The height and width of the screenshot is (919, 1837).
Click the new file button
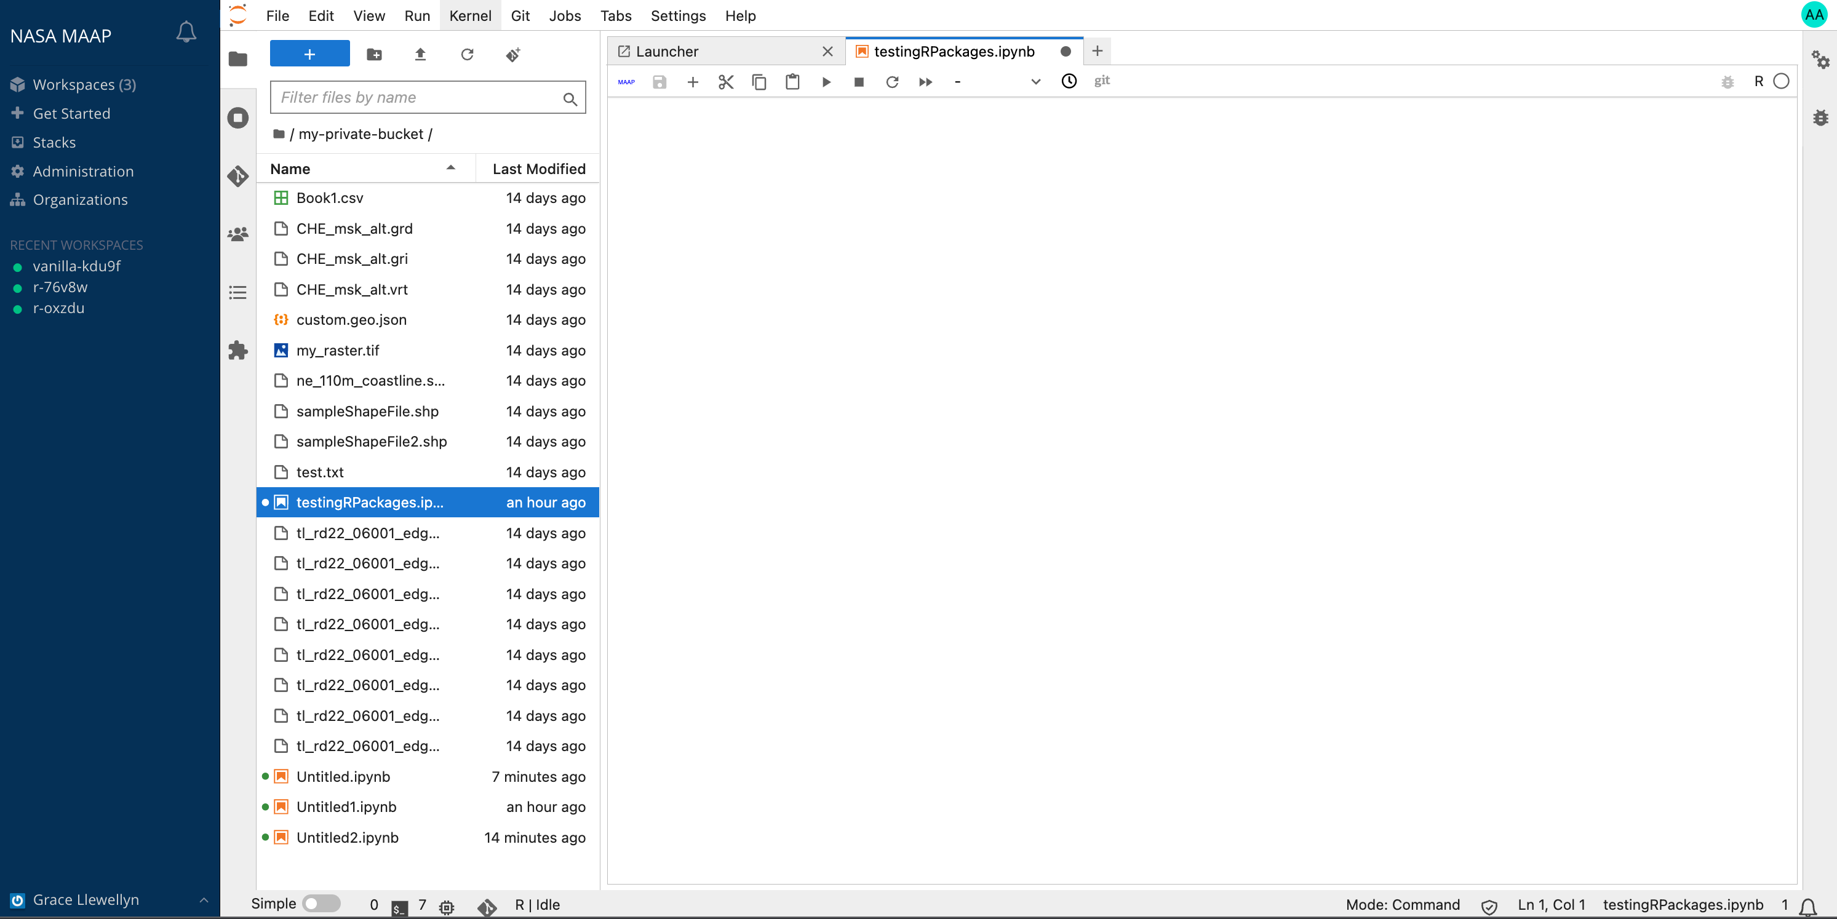(309, 54)
